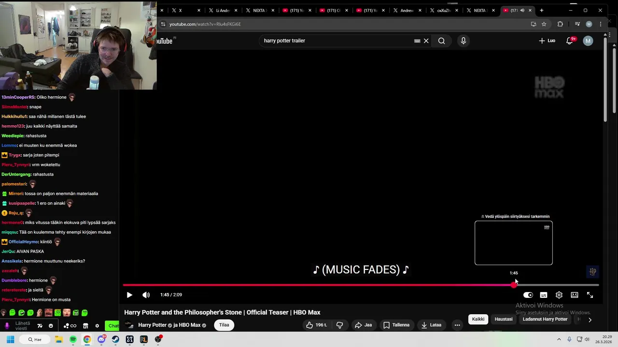The image size is (618, 347).
Task: Bookmark this page with the star
Action: [x=544, y=24]
